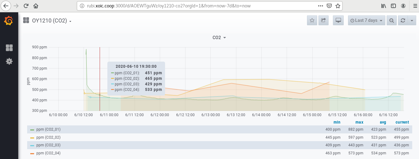Toggle ppm (CO2_01) series in legend

tap(48, 129)
